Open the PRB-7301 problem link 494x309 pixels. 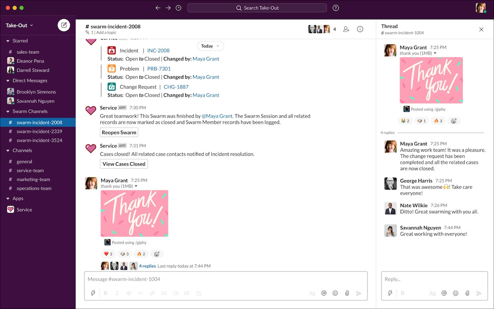[x=159, y=69]
